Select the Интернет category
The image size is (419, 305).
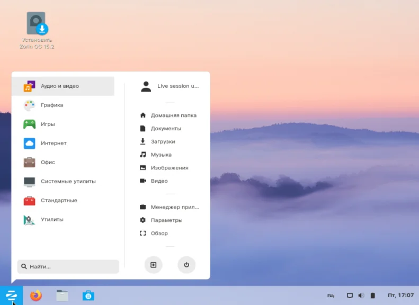[63, 143]
